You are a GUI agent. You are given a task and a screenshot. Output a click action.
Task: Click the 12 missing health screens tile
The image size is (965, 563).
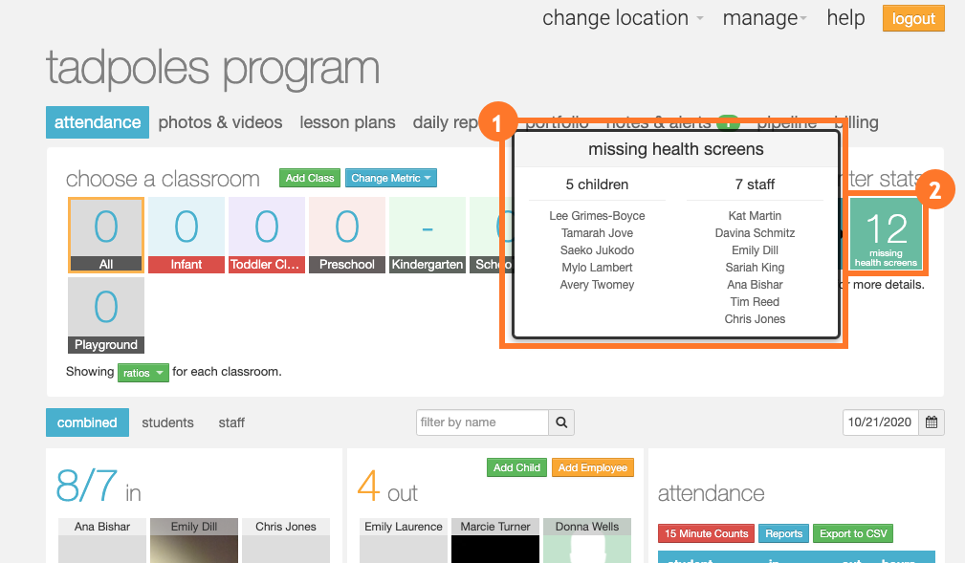click(x=886, y=232)
